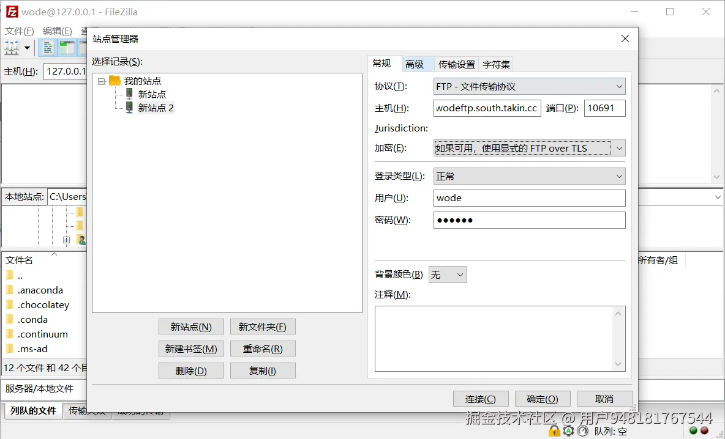Image resolution: width=725 pixels, height=439 pixels.
Task: Select the 列队的文件 queue tab
Action: (x=33, y=411)
